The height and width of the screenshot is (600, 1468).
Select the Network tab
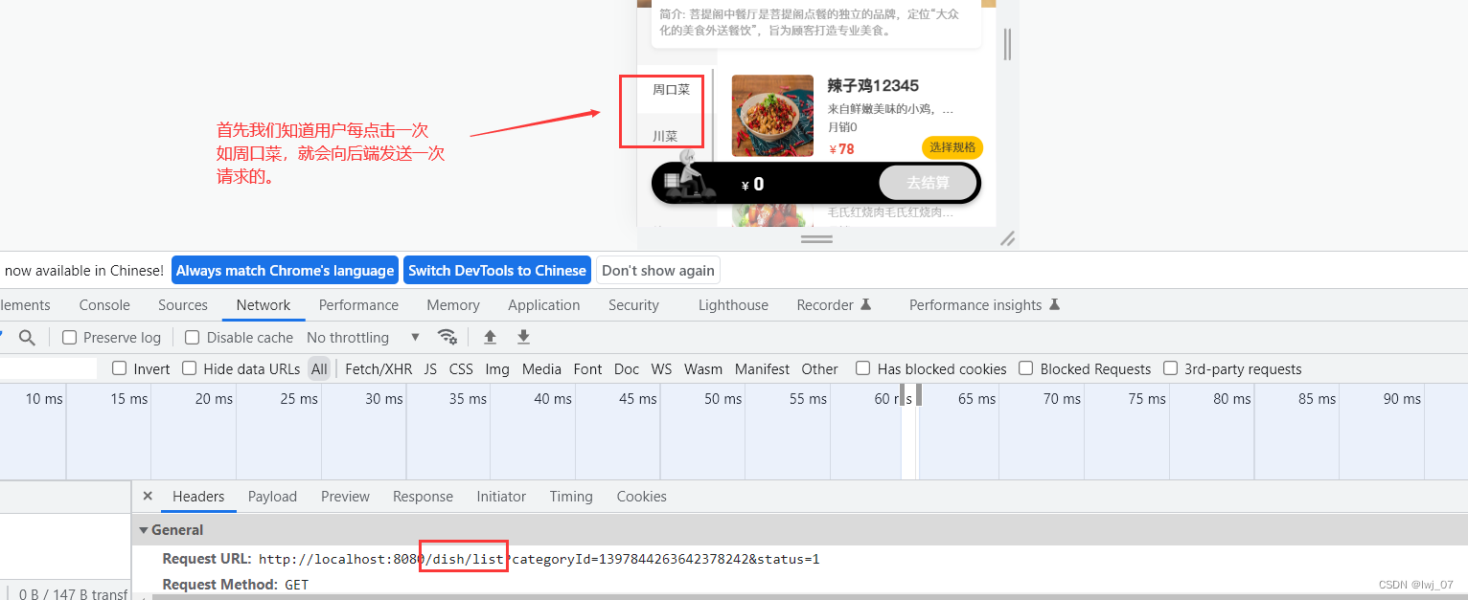click(x=264, y=305)
